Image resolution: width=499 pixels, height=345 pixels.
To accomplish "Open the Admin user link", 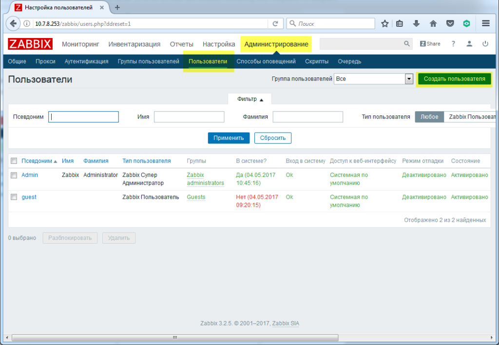I will [x=30, y=175].
